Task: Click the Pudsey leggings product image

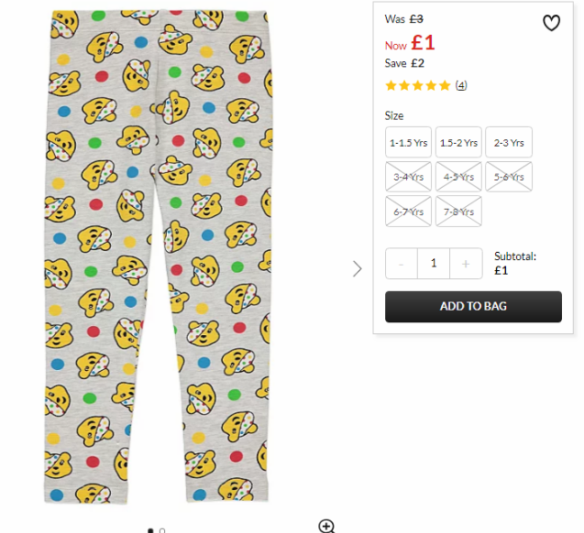Action: pyautogui.click(x=159, y=256)
